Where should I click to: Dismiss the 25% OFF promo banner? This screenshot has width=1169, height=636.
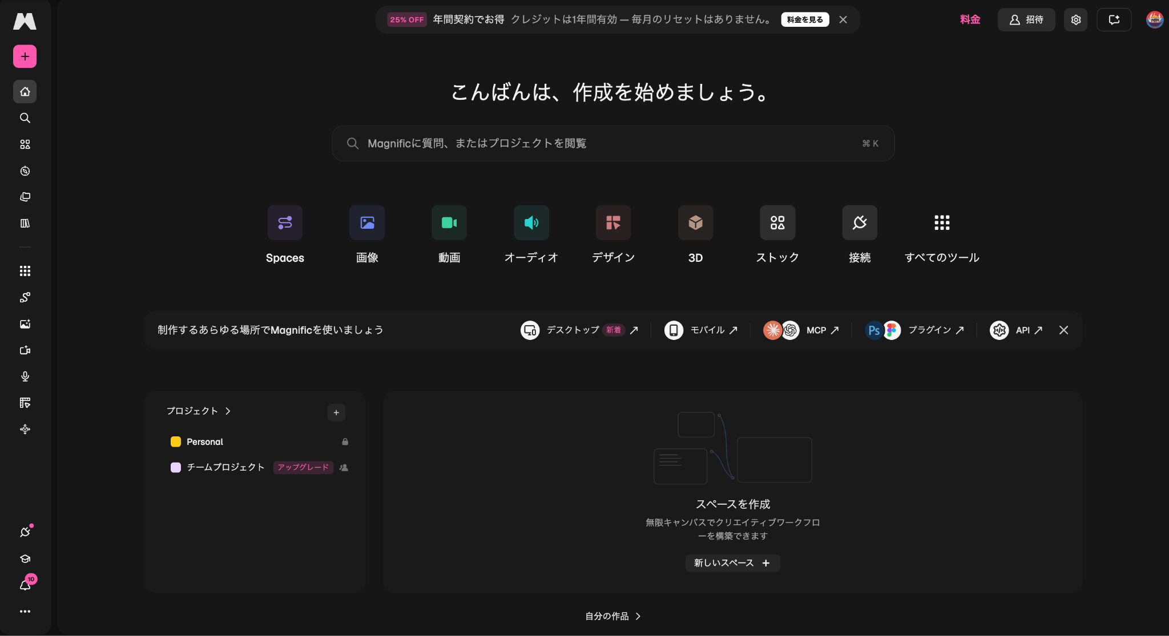[843, 20]
